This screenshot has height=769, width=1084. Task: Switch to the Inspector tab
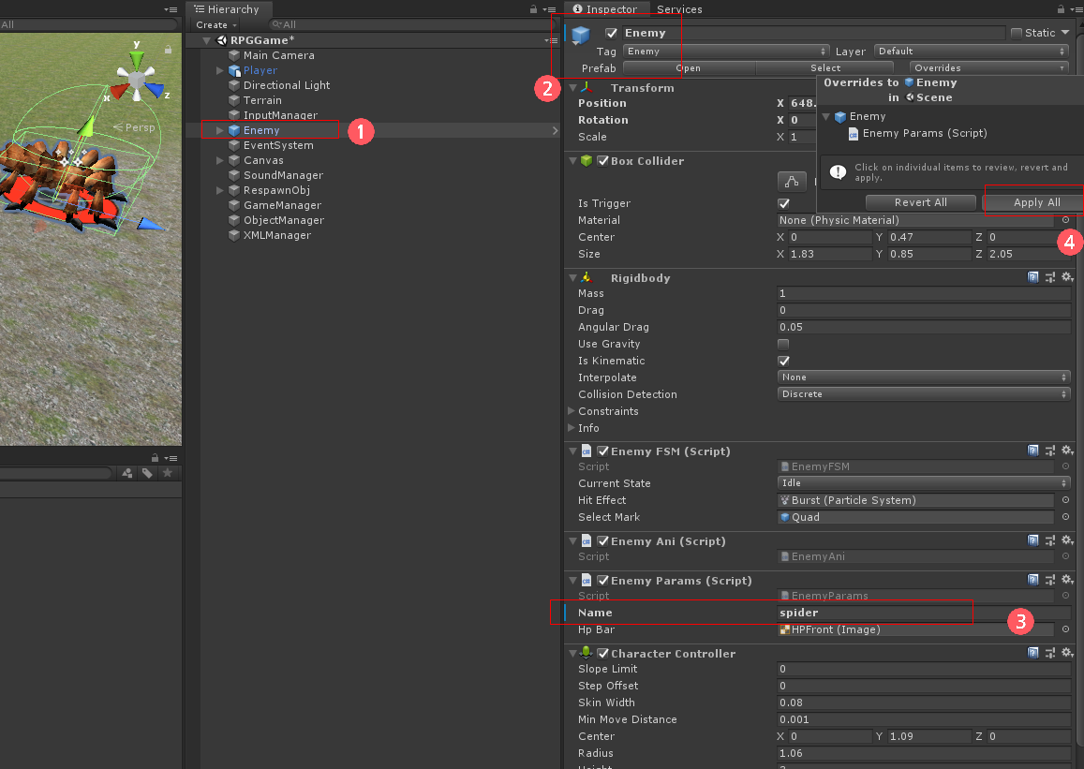pyautogui.click(x=605, y=9)
